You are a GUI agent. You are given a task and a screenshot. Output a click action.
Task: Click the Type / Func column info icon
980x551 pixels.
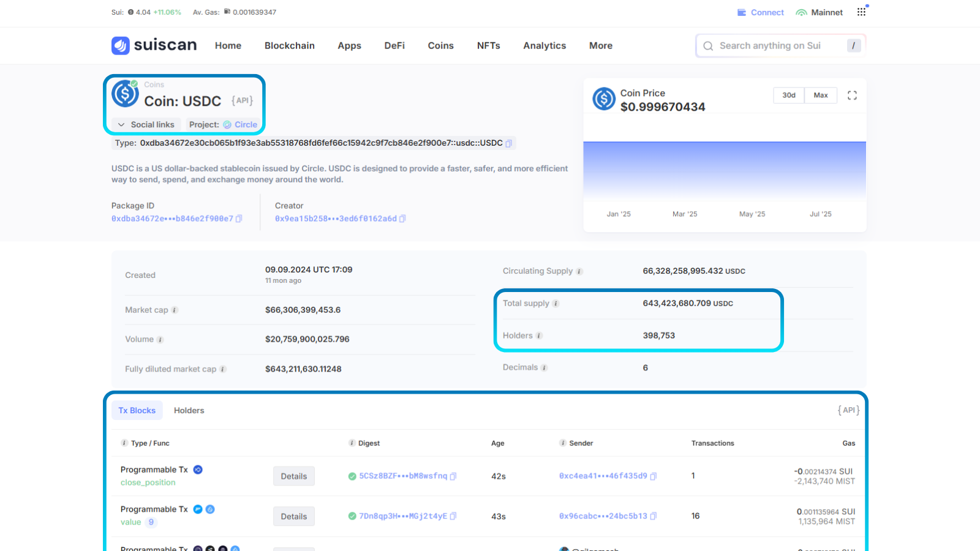124,443
